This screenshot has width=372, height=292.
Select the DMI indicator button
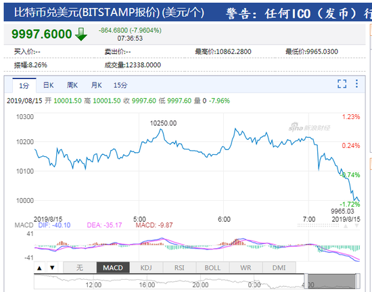coord(279,268)
